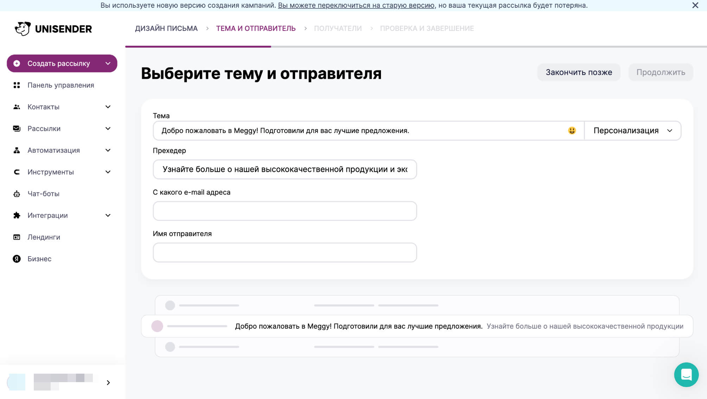Collapse the sidebar with the bottom arrow
This screenshot has height=399, width=707.
point(108,382)
